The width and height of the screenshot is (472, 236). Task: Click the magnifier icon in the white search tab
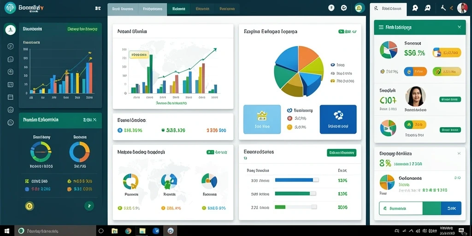coord(376,8)
